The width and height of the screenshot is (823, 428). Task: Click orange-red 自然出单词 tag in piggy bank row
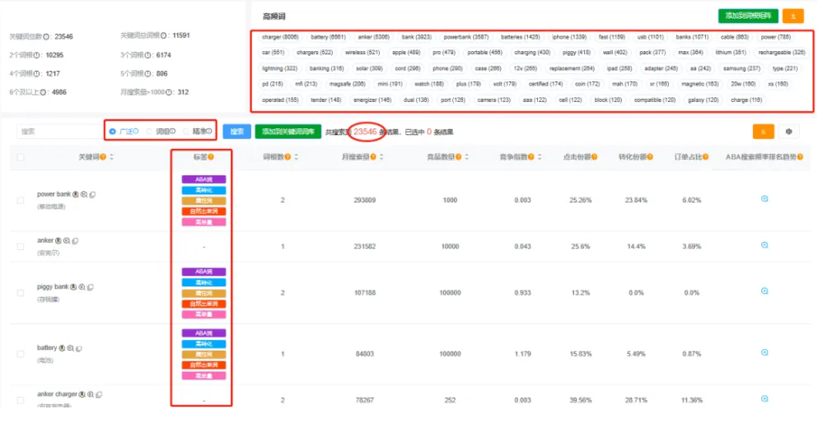[203, 304]
